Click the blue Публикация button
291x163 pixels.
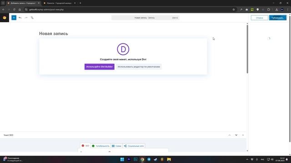pyautogui.click(x=278, y=18)
